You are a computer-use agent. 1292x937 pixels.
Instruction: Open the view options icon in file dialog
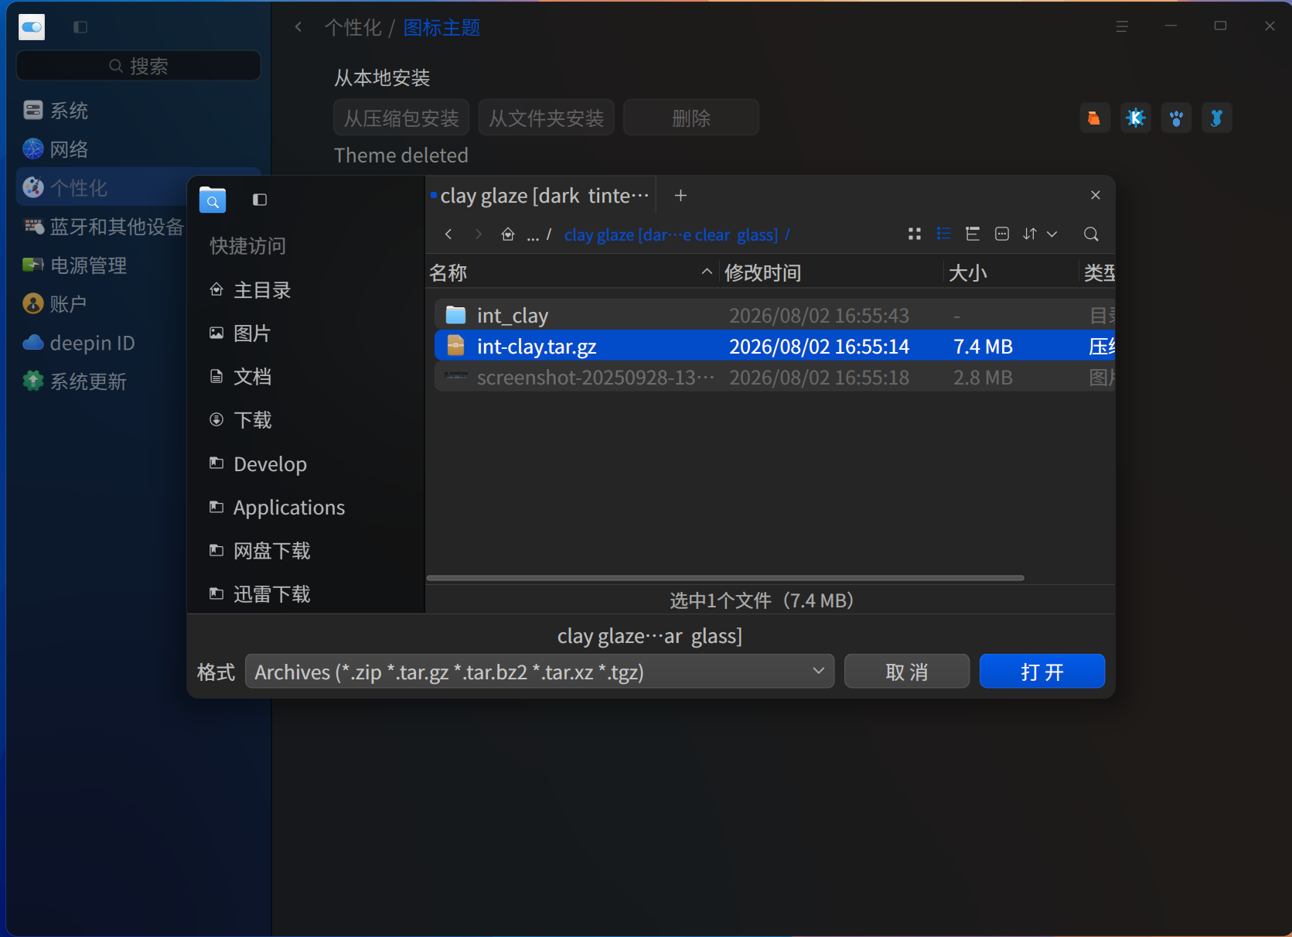(x=1002, y=234)
